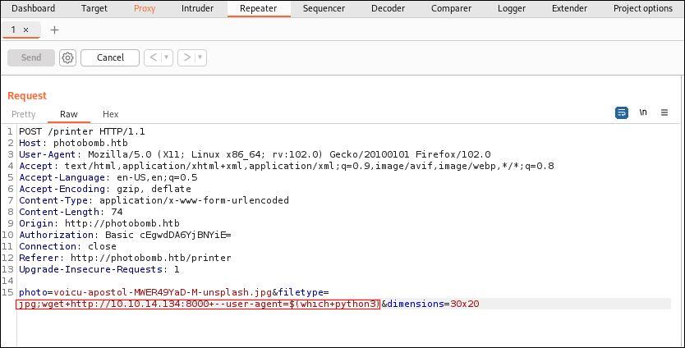The width and height of the screenshot is (685, 348).
Task: Toggle show non-printable characters \n
Action: coord(643,112)
